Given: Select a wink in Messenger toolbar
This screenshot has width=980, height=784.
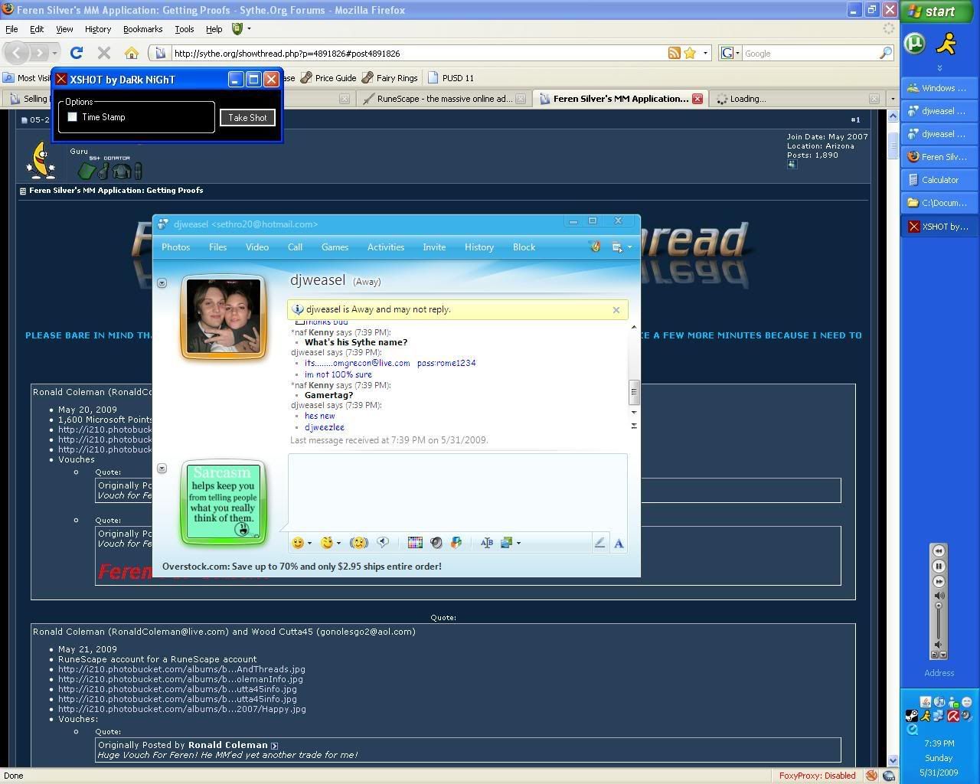Looking at the screenshot, I should [x=327, y=543].
